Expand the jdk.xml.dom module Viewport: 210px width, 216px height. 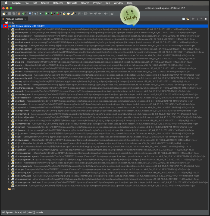[9, 186]
